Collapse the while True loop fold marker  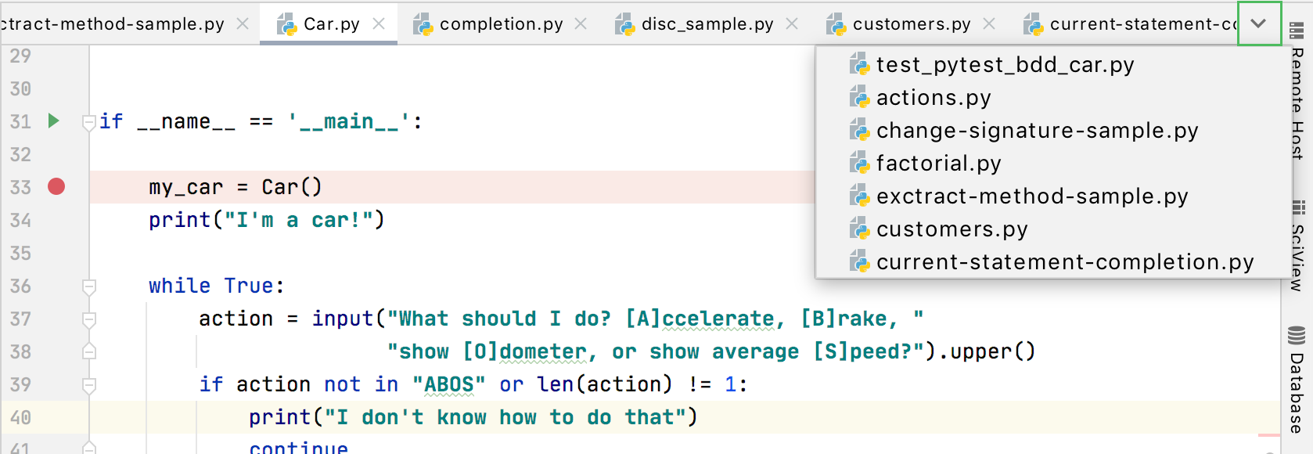coord(89,286)
